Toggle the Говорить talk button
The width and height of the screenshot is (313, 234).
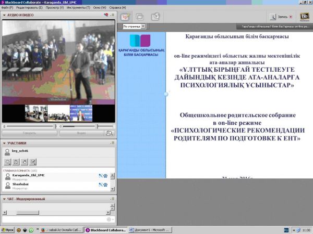coord(29,133)
